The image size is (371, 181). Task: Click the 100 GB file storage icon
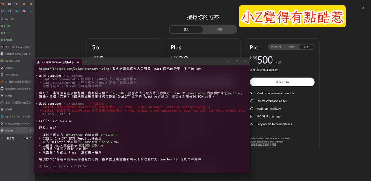point(252,117)
